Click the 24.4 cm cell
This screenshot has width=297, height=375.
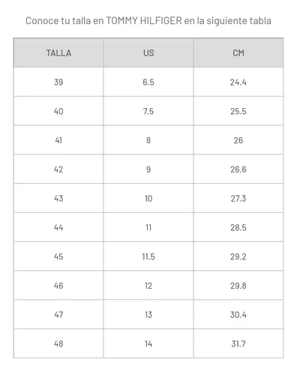click(238, 82)
